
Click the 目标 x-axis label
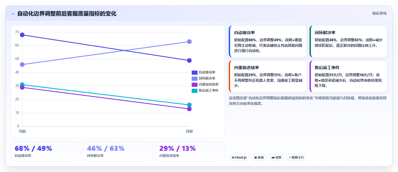(x=189, y=131)
